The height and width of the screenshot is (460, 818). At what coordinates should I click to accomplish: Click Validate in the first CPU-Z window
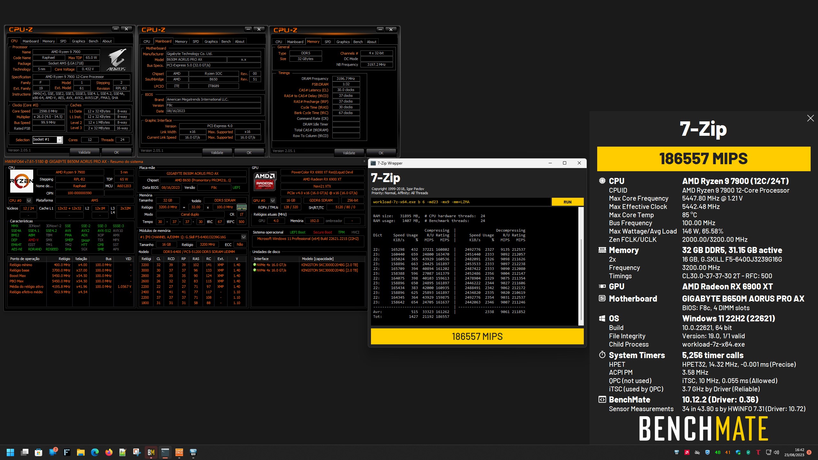[84, 152]
